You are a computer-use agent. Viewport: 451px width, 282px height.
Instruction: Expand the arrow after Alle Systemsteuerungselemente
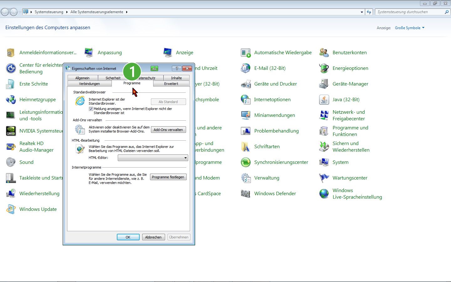[127, 12]
